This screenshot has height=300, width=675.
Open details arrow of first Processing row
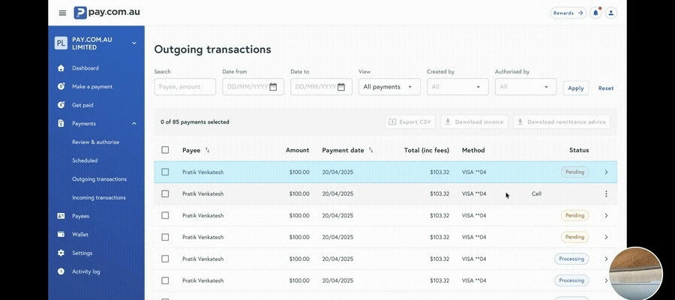(x=606, y=259)
